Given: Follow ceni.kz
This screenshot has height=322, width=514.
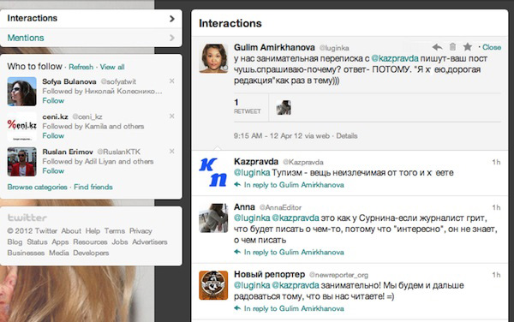Looking at the screenshot, I should [53, 135].
